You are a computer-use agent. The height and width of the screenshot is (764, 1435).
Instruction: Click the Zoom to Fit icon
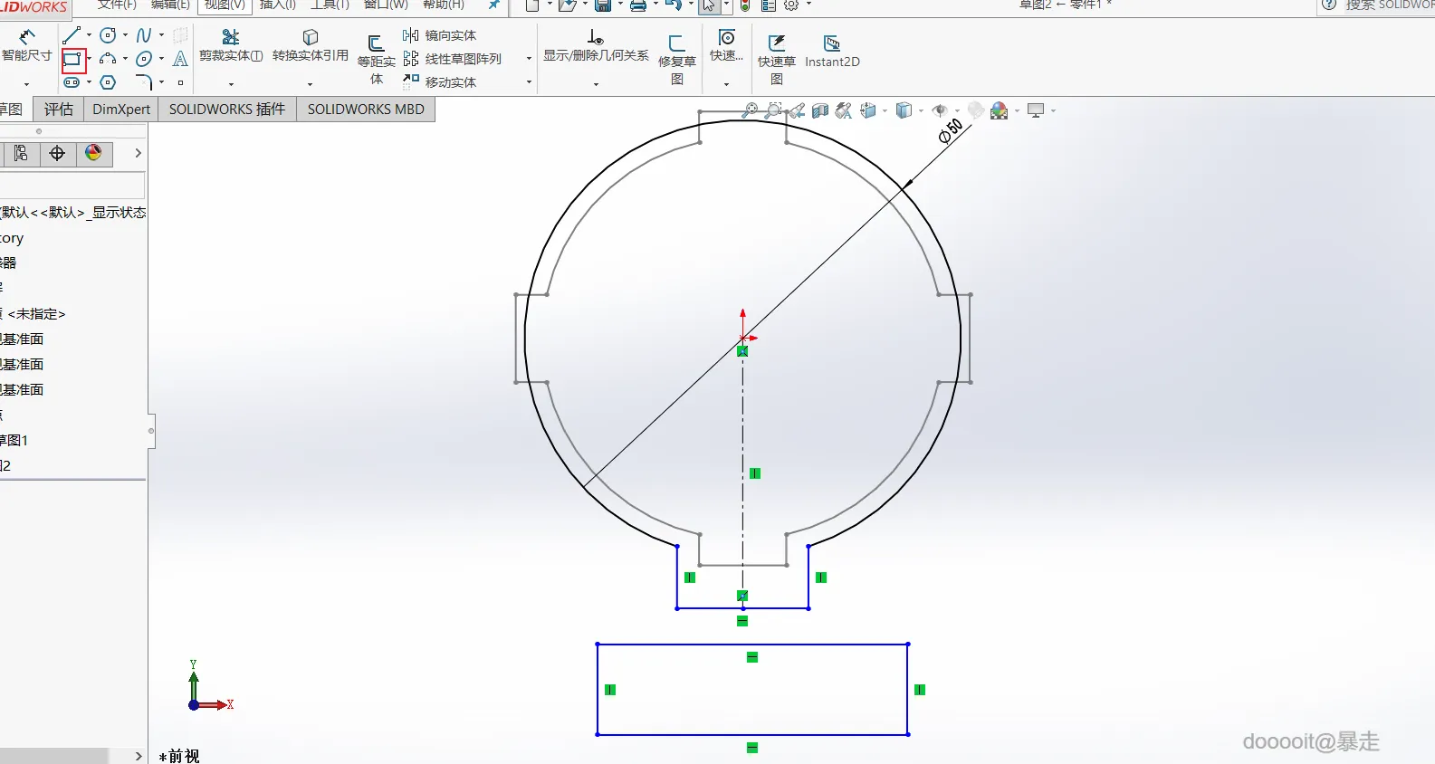(750, 110)
